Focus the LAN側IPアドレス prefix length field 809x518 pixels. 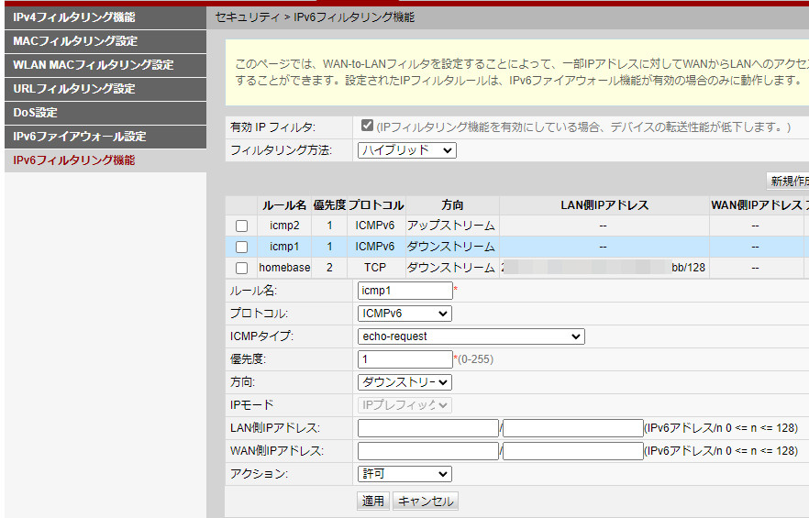click(x=573, y=428)
